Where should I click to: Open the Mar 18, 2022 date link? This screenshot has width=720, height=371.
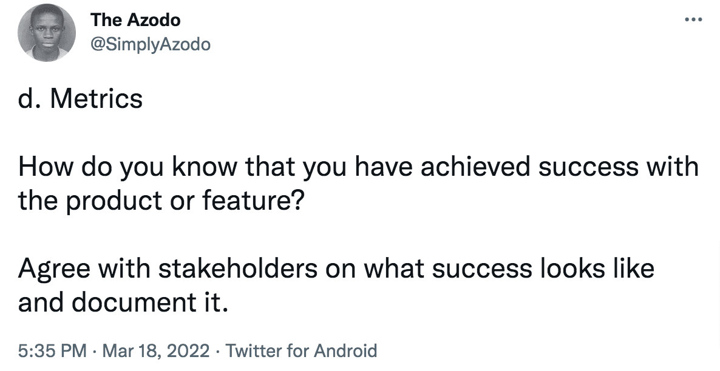(157, 350)
